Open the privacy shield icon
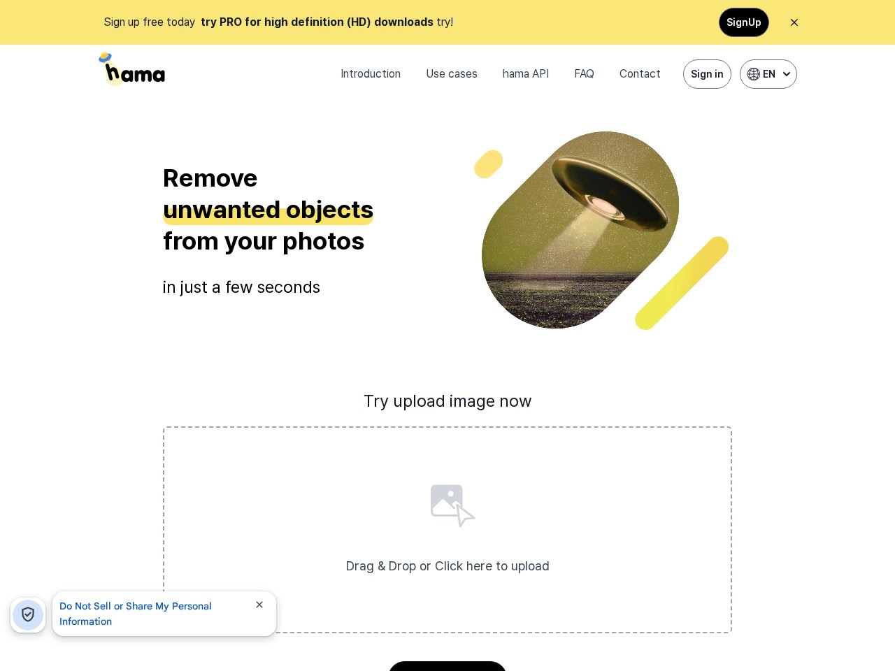 (28, 615)
